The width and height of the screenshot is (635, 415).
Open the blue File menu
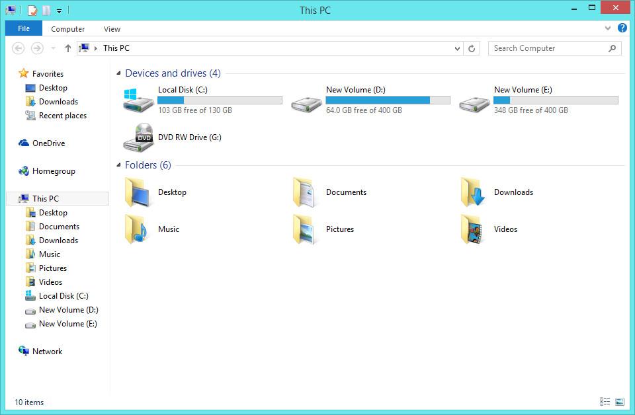point(23,28)
